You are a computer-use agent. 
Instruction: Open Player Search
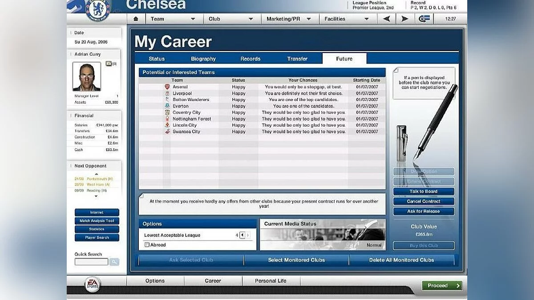[x=97, y=238]
